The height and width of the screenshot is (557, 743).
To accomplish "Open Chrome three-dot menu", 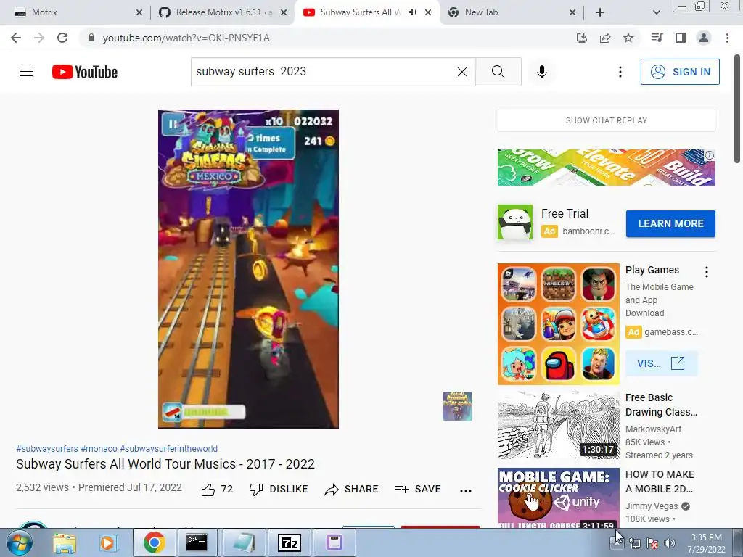I will pos(727,38).
